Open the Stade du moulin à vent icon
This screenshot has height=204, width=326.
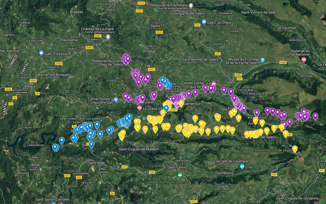180,176
